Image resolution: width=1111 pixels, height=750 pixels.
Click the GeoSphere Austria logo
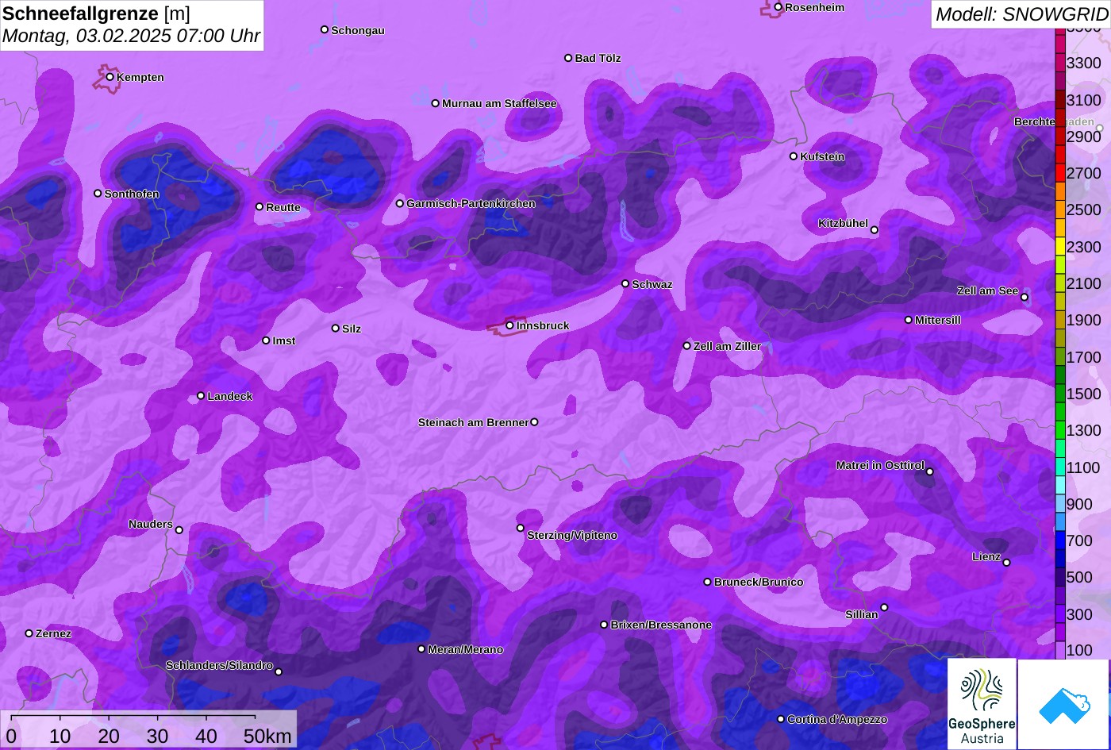(x=982, y=704)
